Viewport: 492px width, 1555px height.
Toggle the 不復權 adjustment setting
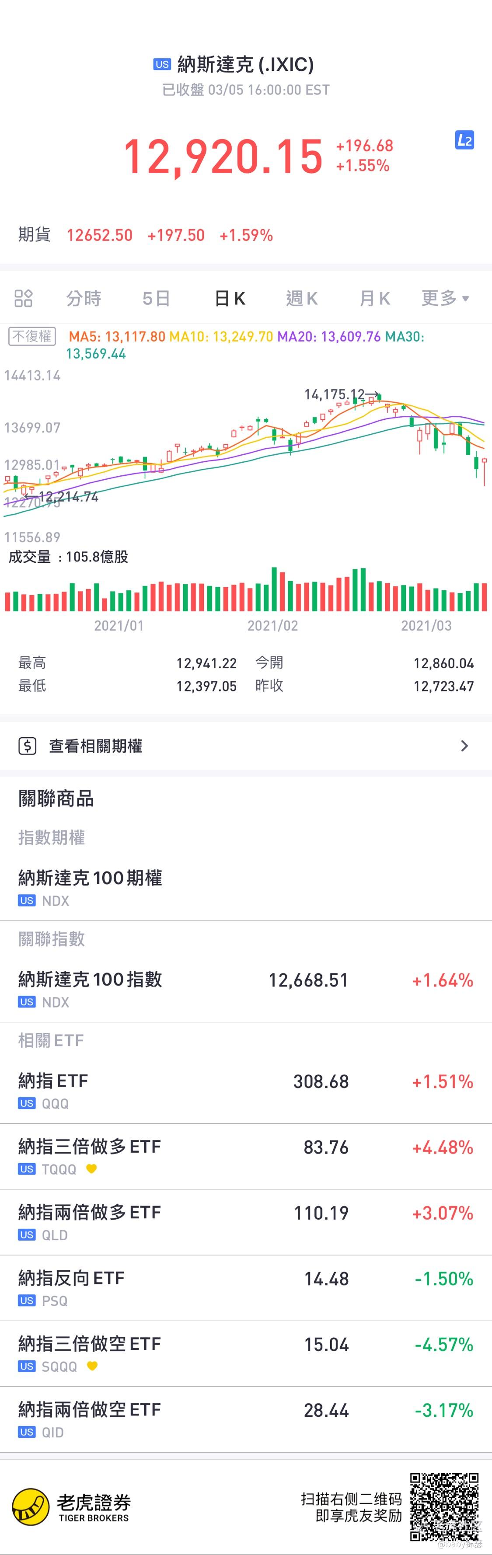33,336
